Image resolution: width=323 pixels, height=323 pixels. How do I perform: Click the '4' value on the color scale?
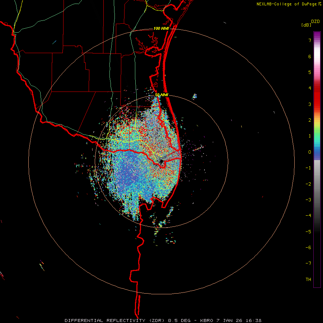click(x=310, y=88)
